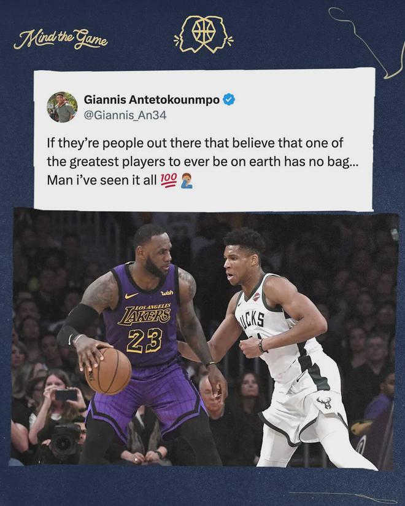Click the Nike swoosh on the purple jersey

point(131,295)
